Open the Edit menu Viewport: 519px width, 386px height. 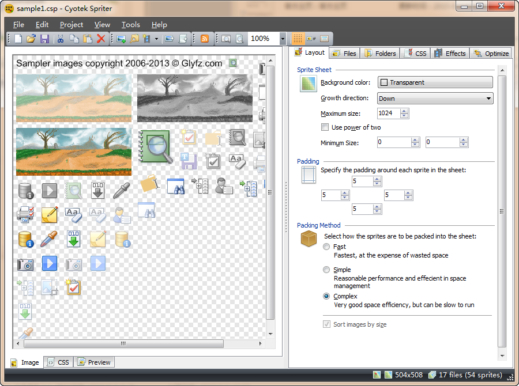click(42, 25)
